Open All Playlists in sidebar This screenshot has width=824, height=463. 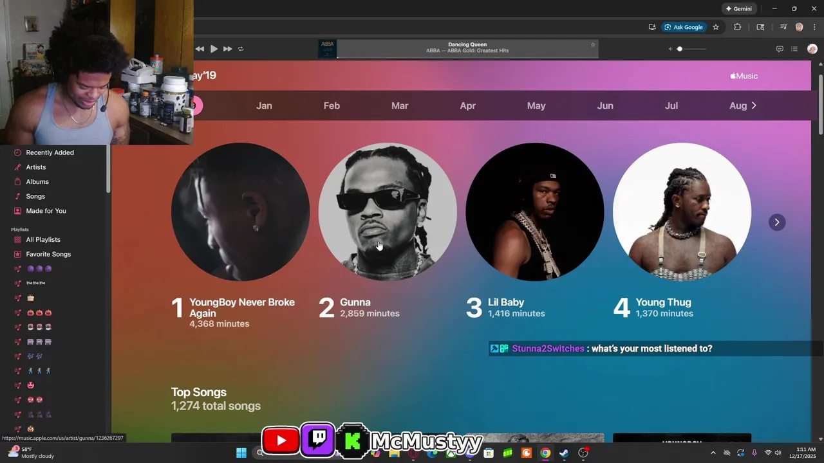(43, 240)
